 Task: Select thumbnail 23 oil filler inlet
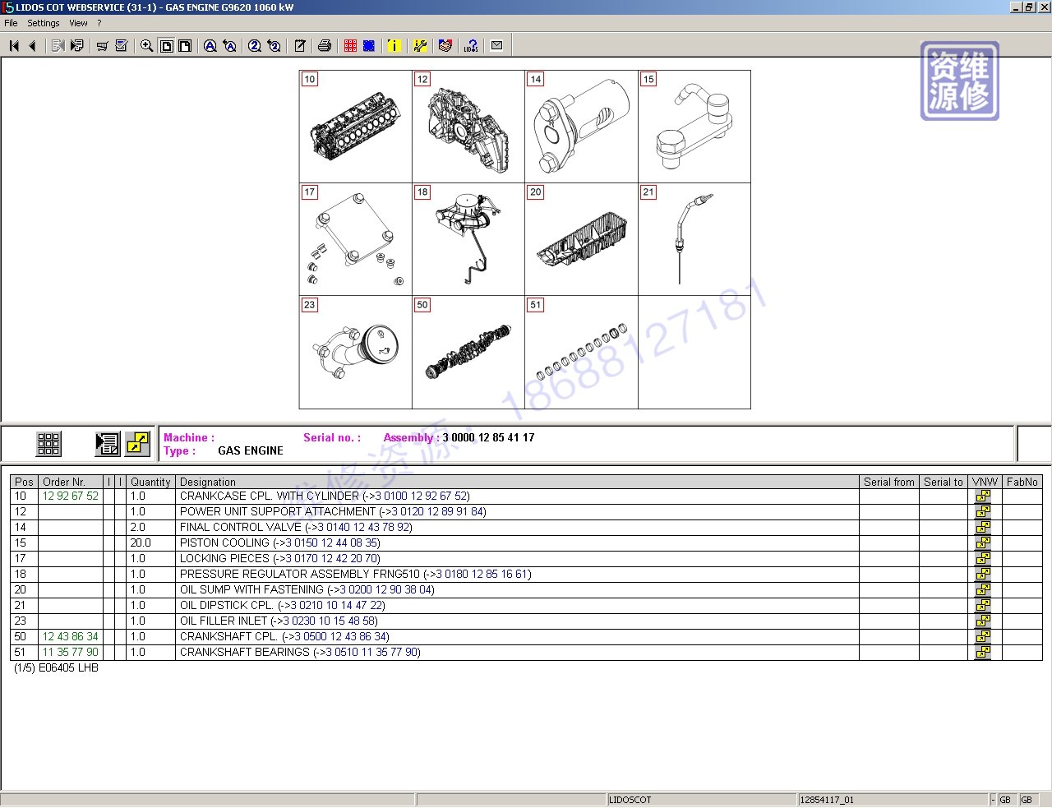tap(356, 353)
